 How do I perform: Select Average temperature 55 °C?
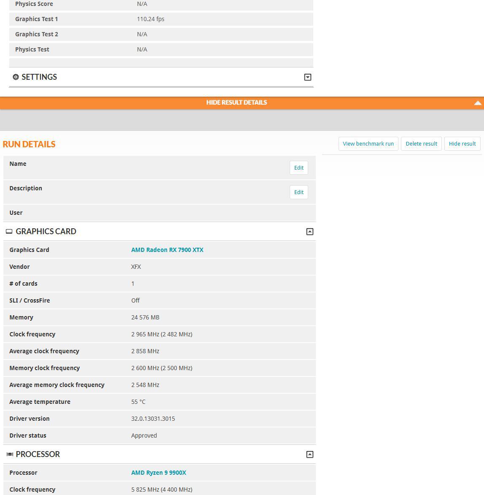tap(138, 402)
